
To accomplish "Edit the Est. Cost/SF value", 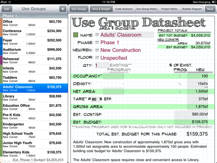I will [191, 114].
